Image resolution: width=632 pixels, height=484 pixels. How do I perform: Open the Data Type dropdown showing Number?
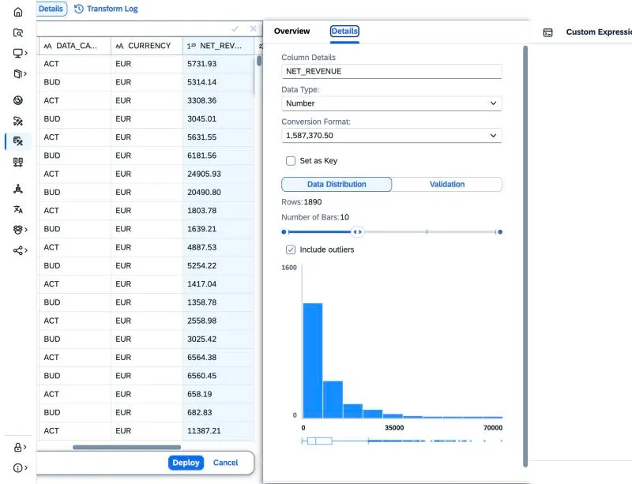pyautogui.click(x=391, y=103)
